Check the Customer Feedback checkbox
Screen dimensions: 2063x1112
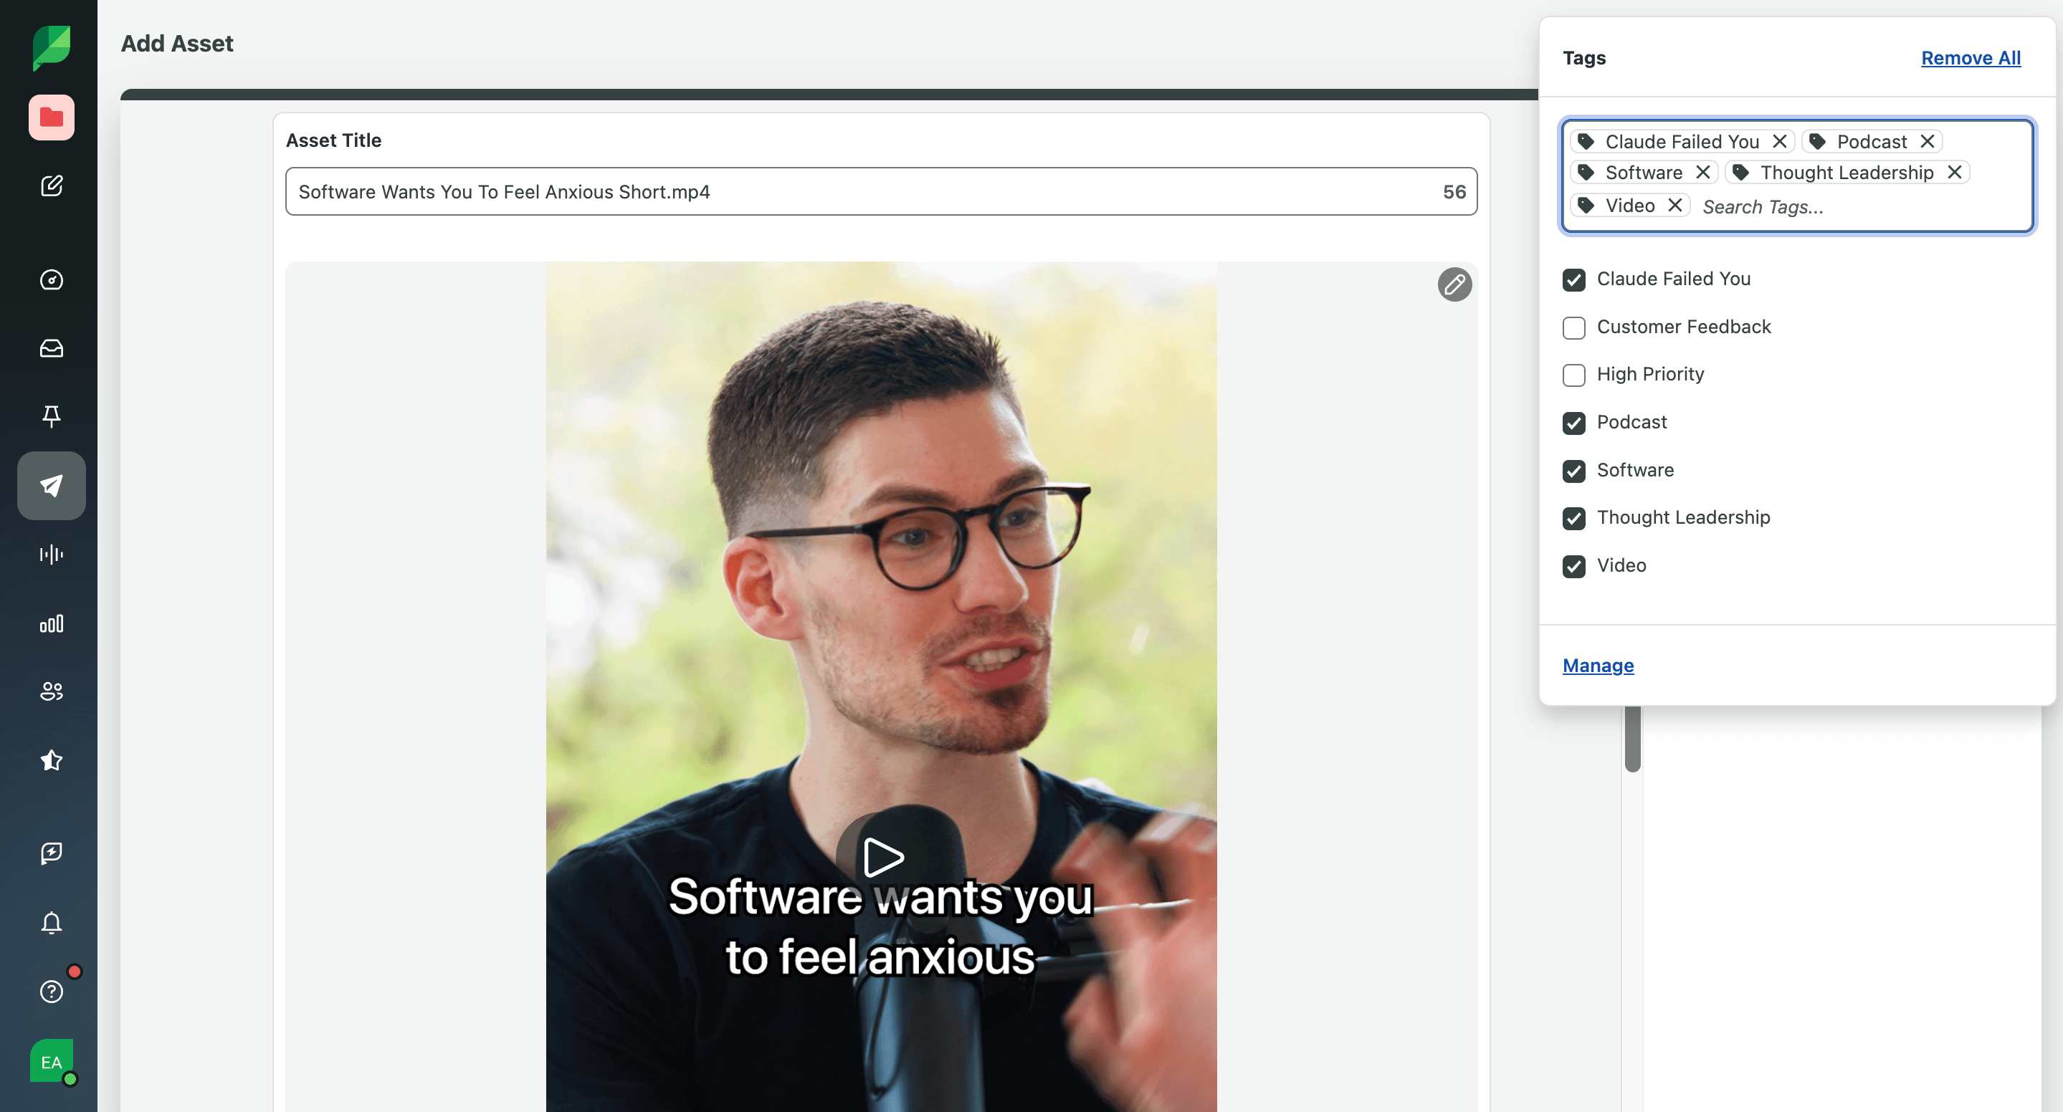(x=1573, y=327)
